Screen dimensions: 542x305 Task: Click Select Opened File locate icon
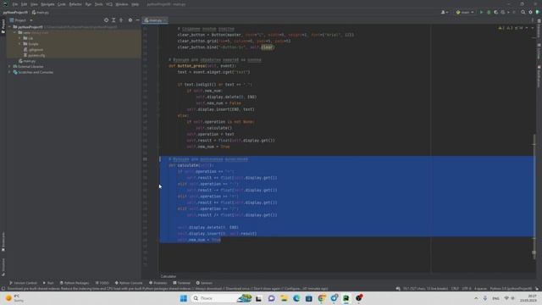click(106, 20)
